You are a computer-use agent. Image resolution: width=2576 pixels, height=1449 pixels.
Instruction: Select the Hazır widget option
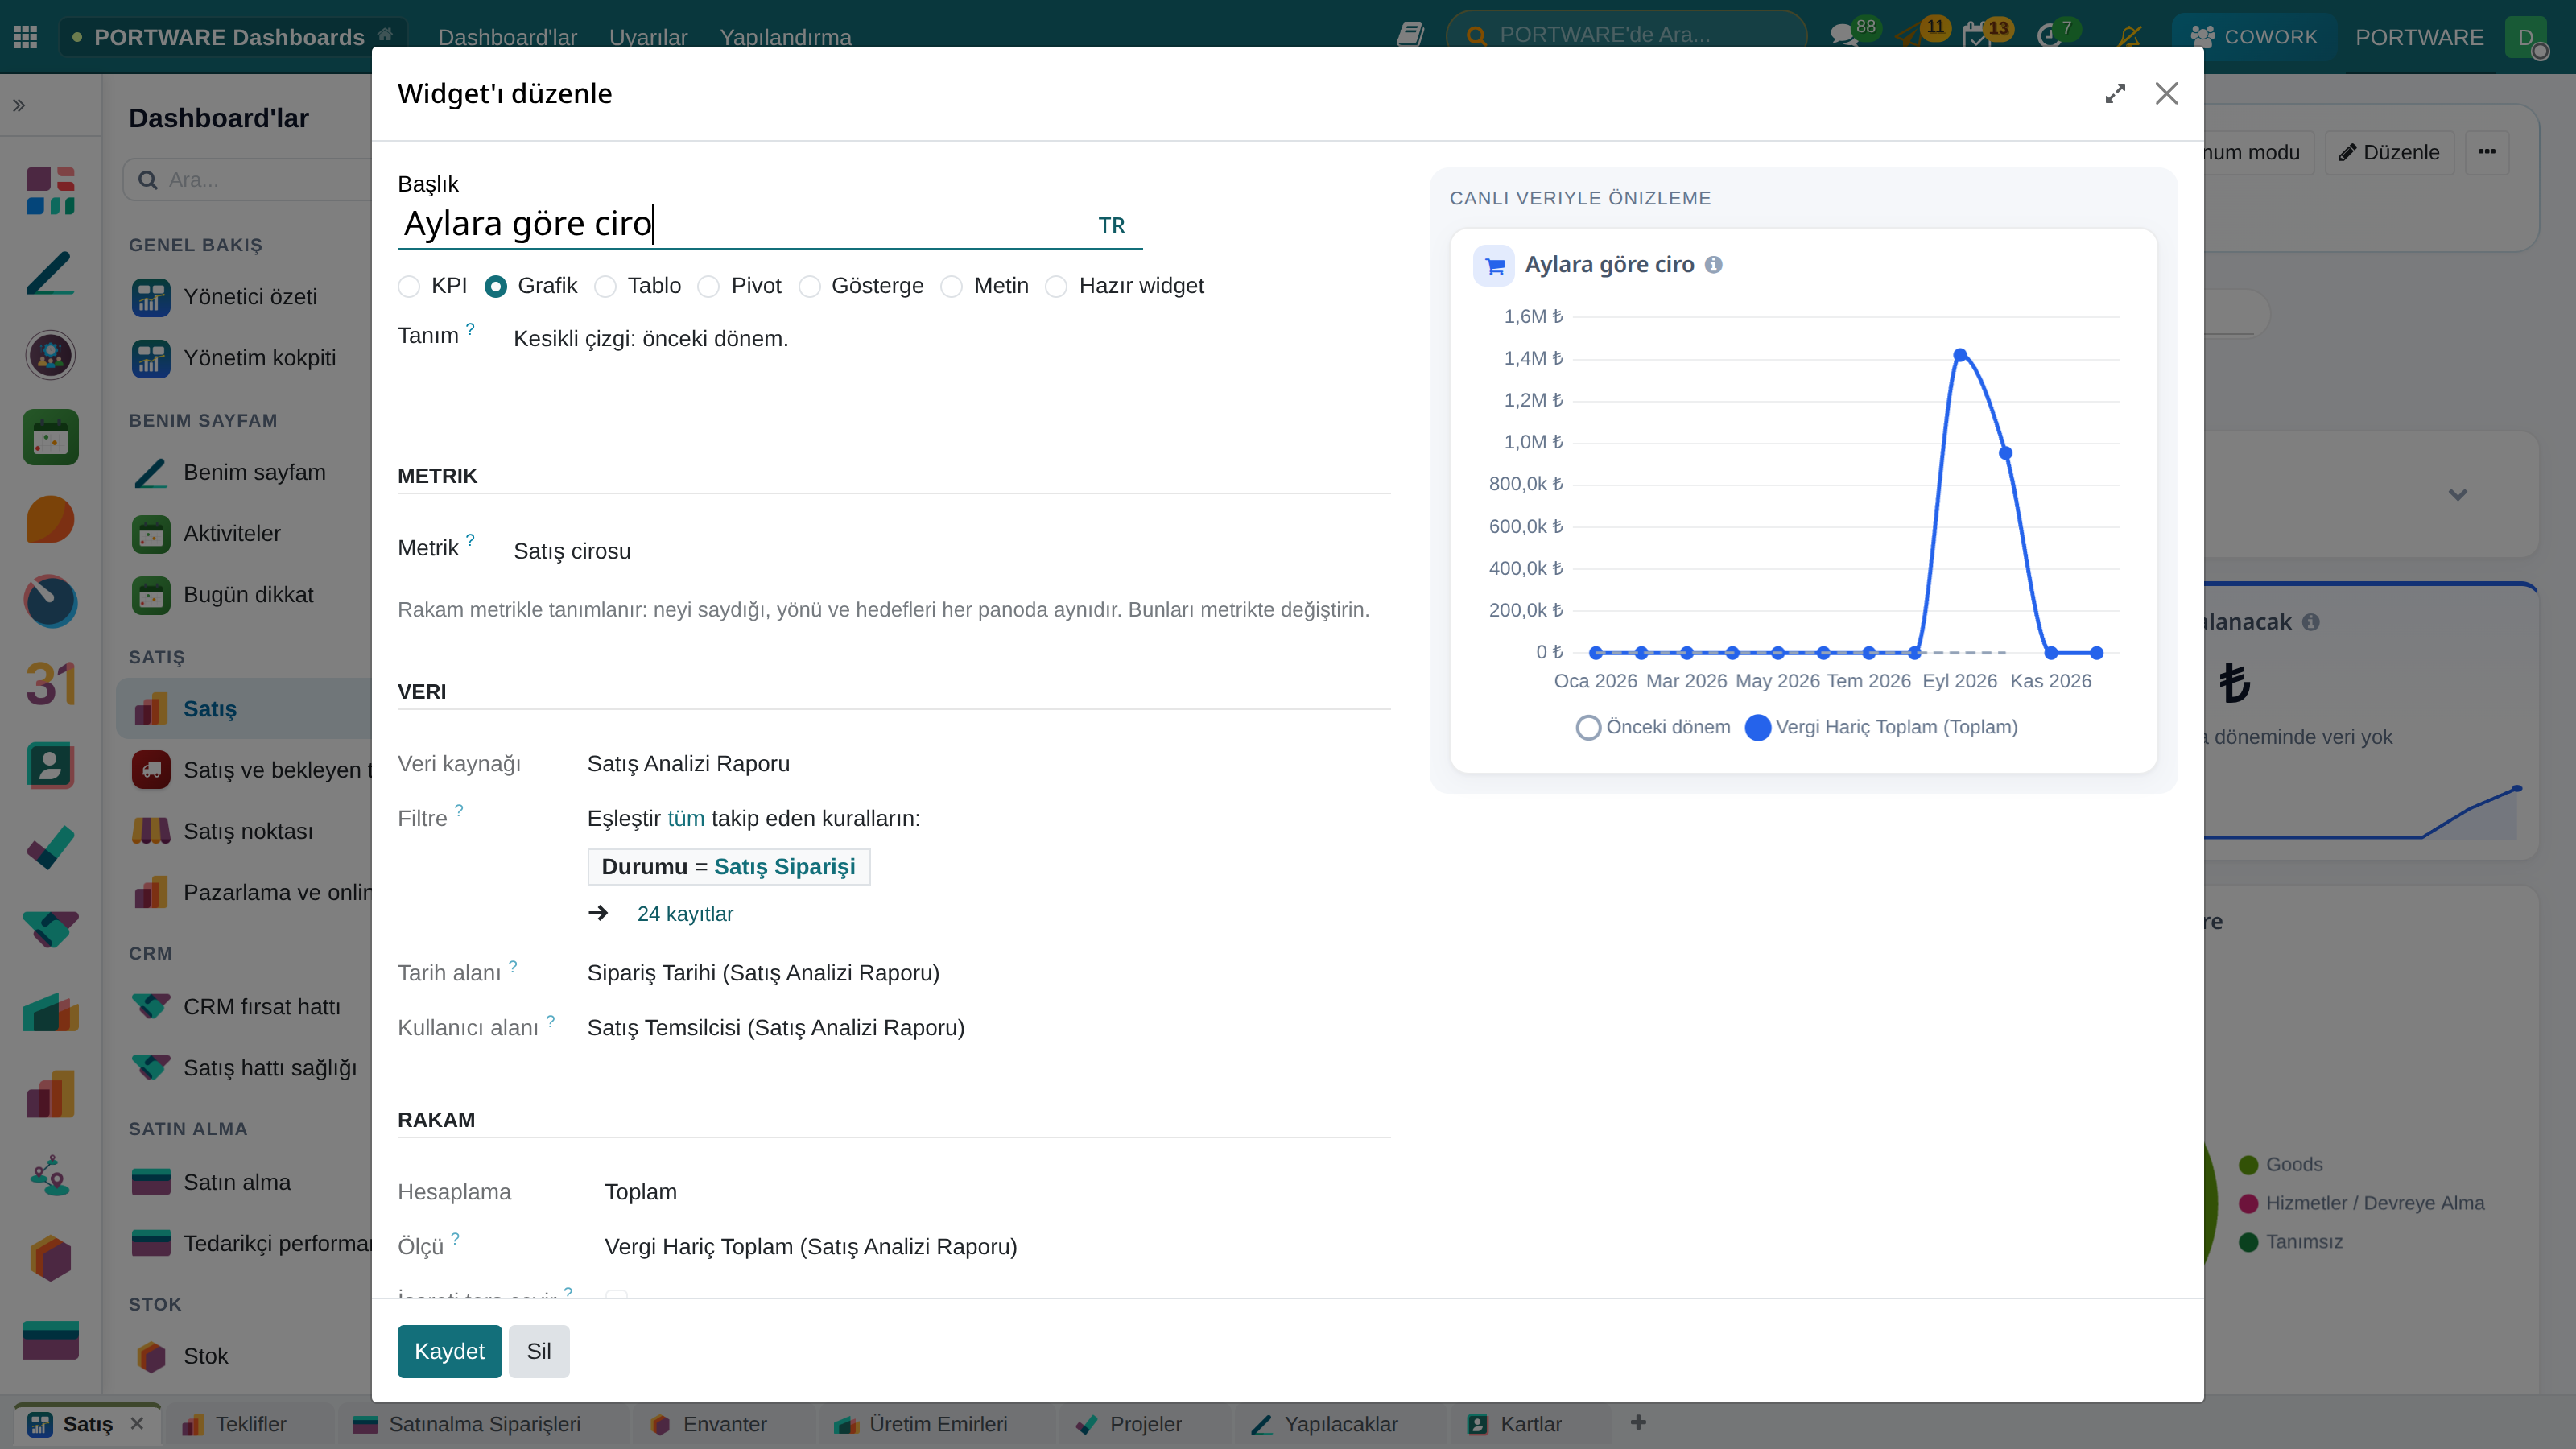tap(1056, 287)
